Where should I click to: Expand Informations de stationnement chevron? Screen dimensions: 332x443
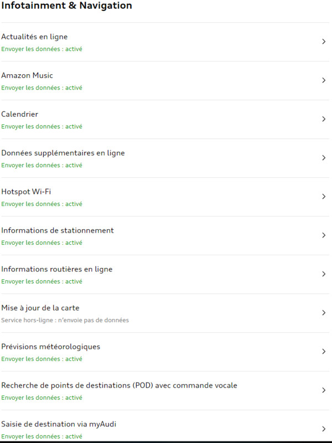click(324, 235)
